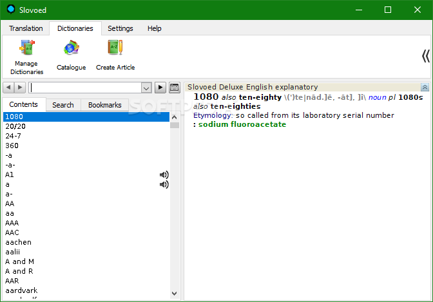
Task: Select the a- entry
Action: click(86, 194)
